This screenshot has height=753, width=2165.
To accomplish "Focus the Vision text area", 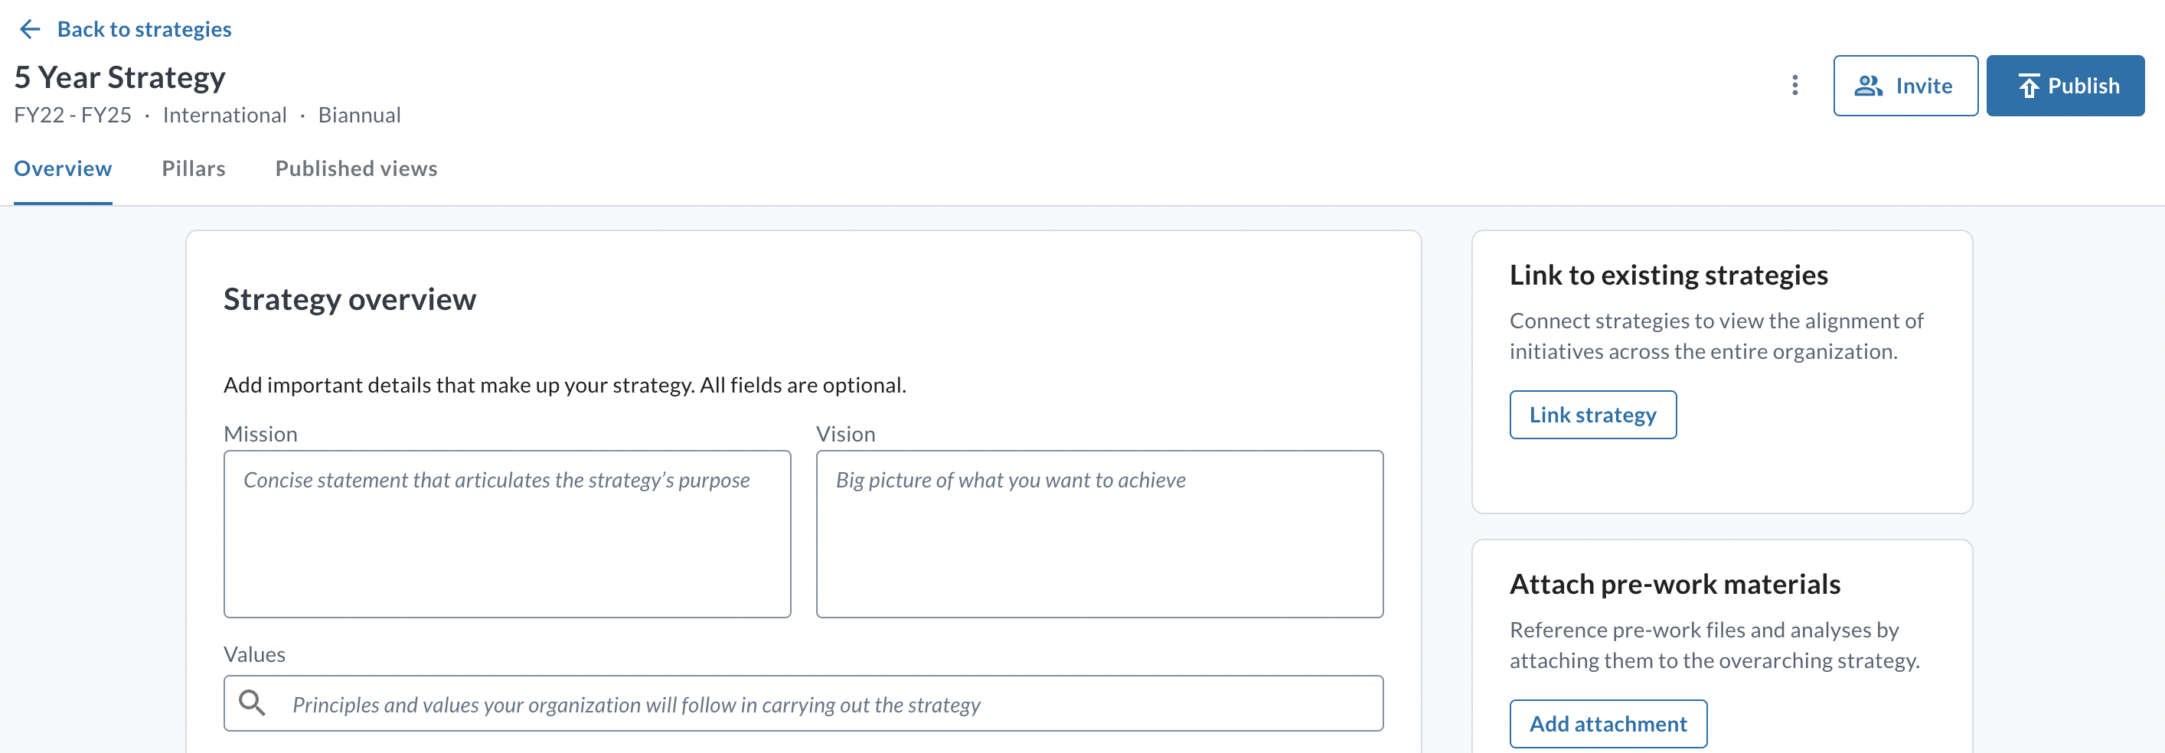I will click(1099, 533).
